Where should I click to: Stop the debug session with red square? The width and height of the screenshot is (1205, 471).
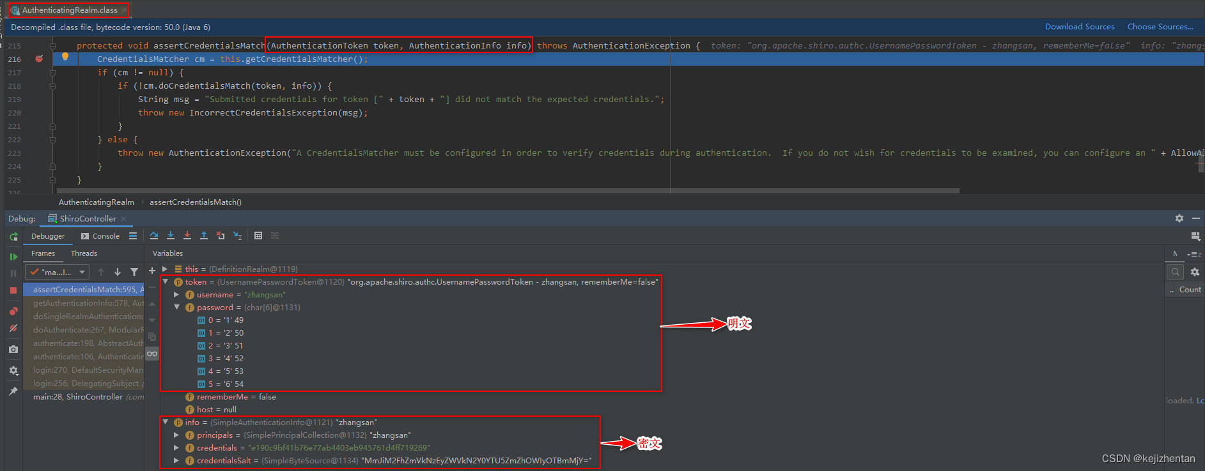pos(13,290)
